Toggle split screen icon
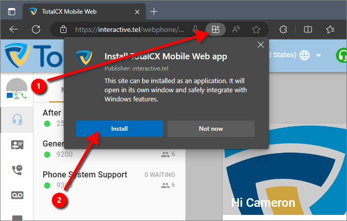The image size is (347, 221). coord(308,29)
